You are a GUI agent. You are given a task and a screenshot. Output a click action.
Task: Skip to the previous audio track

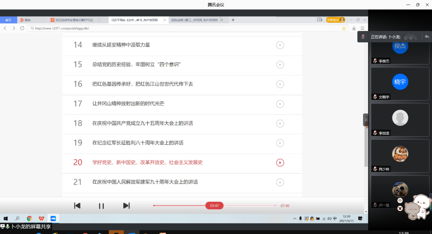pyautogui.click(x=77, y=206)
